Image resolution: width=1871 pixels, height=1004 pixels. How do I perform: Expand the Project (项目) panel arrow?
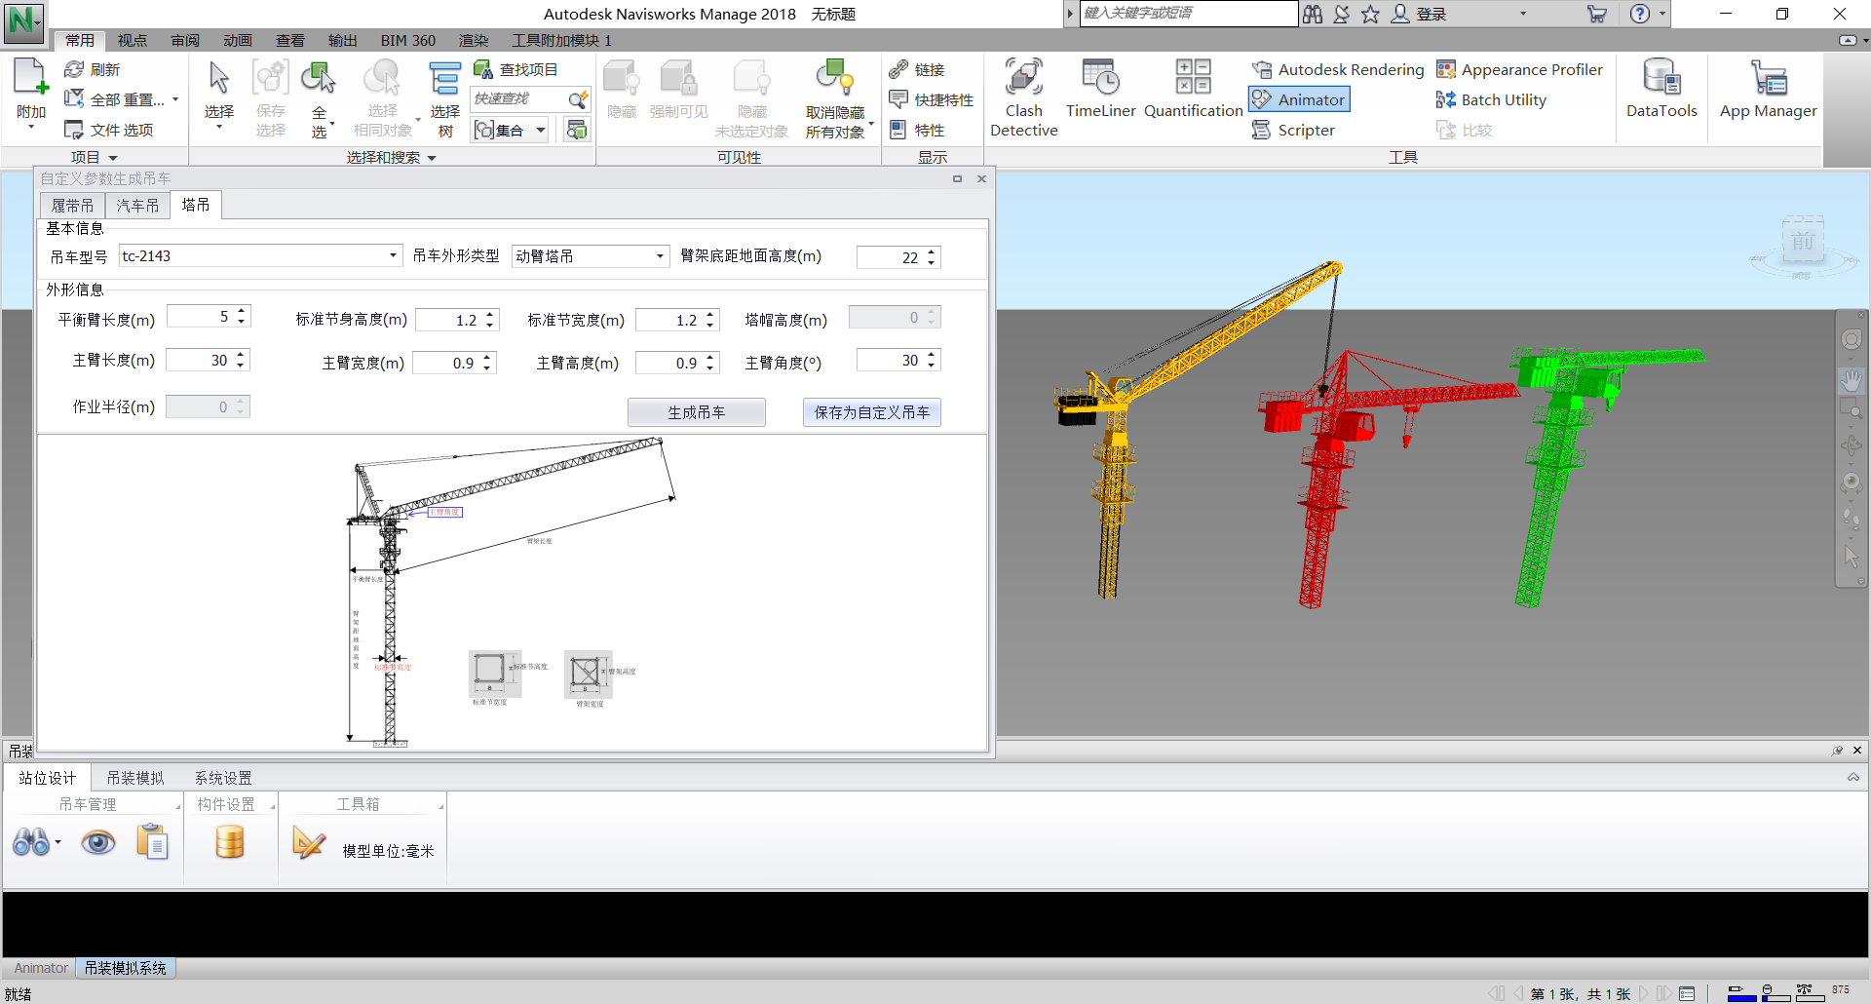(x=113, y=158)
